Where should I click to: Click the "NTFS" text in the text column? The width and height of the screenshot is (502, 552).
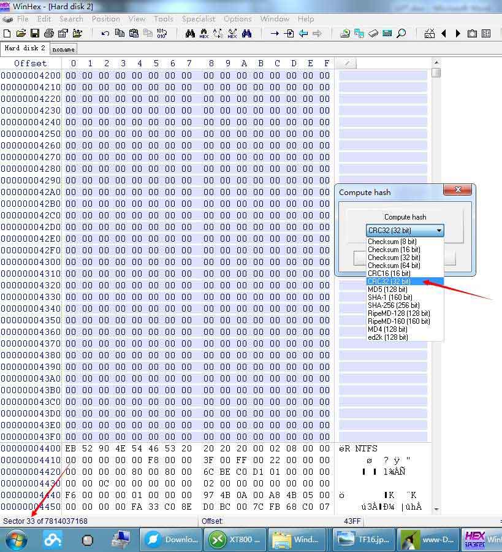tap(366, 448)
